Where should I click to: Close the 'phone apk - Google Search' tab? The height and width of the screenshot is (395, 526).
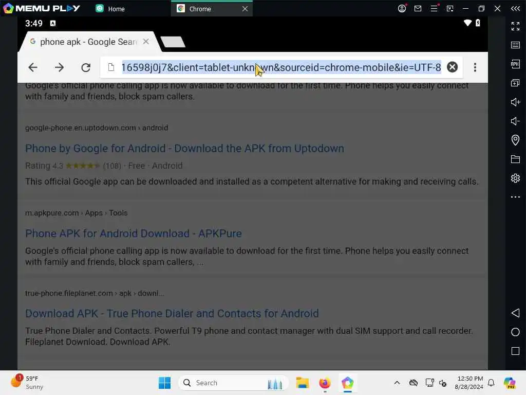tap(146, 41)
